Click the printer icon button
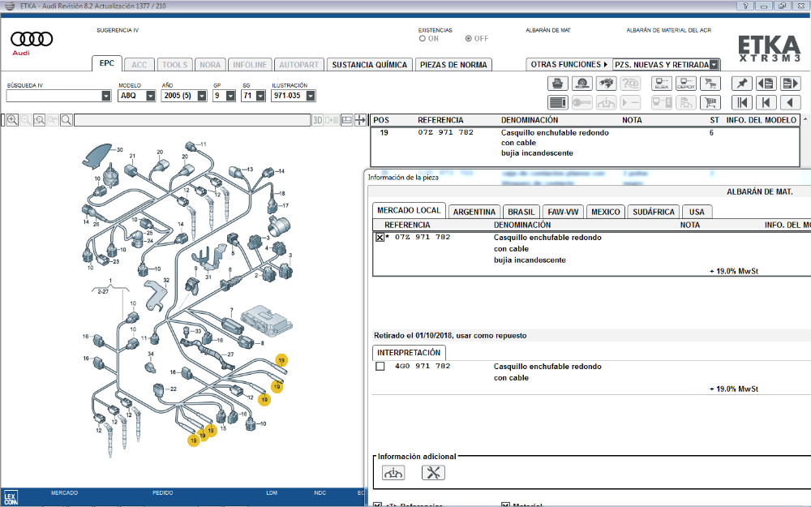 558,84
